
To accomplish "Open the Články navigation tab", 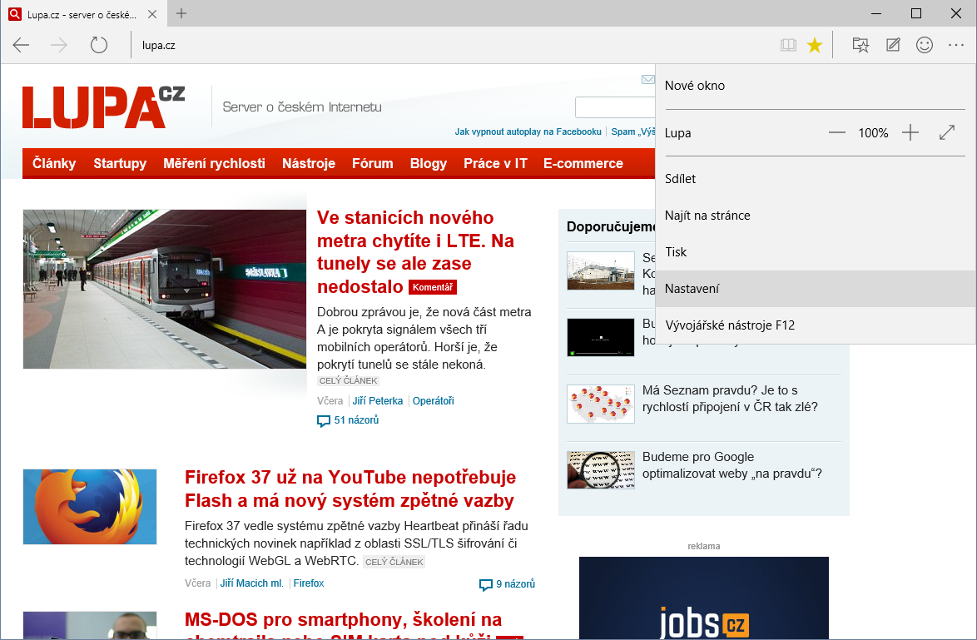I will tap(54, 163).
